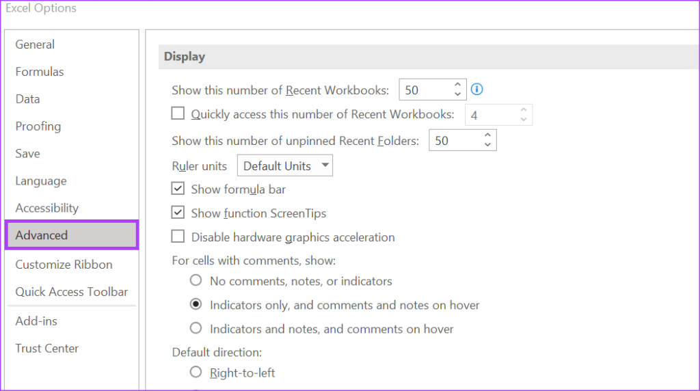Open the Ruler units dropdown
The width and height of the screenshot is (700, 391).
[285, 165]
